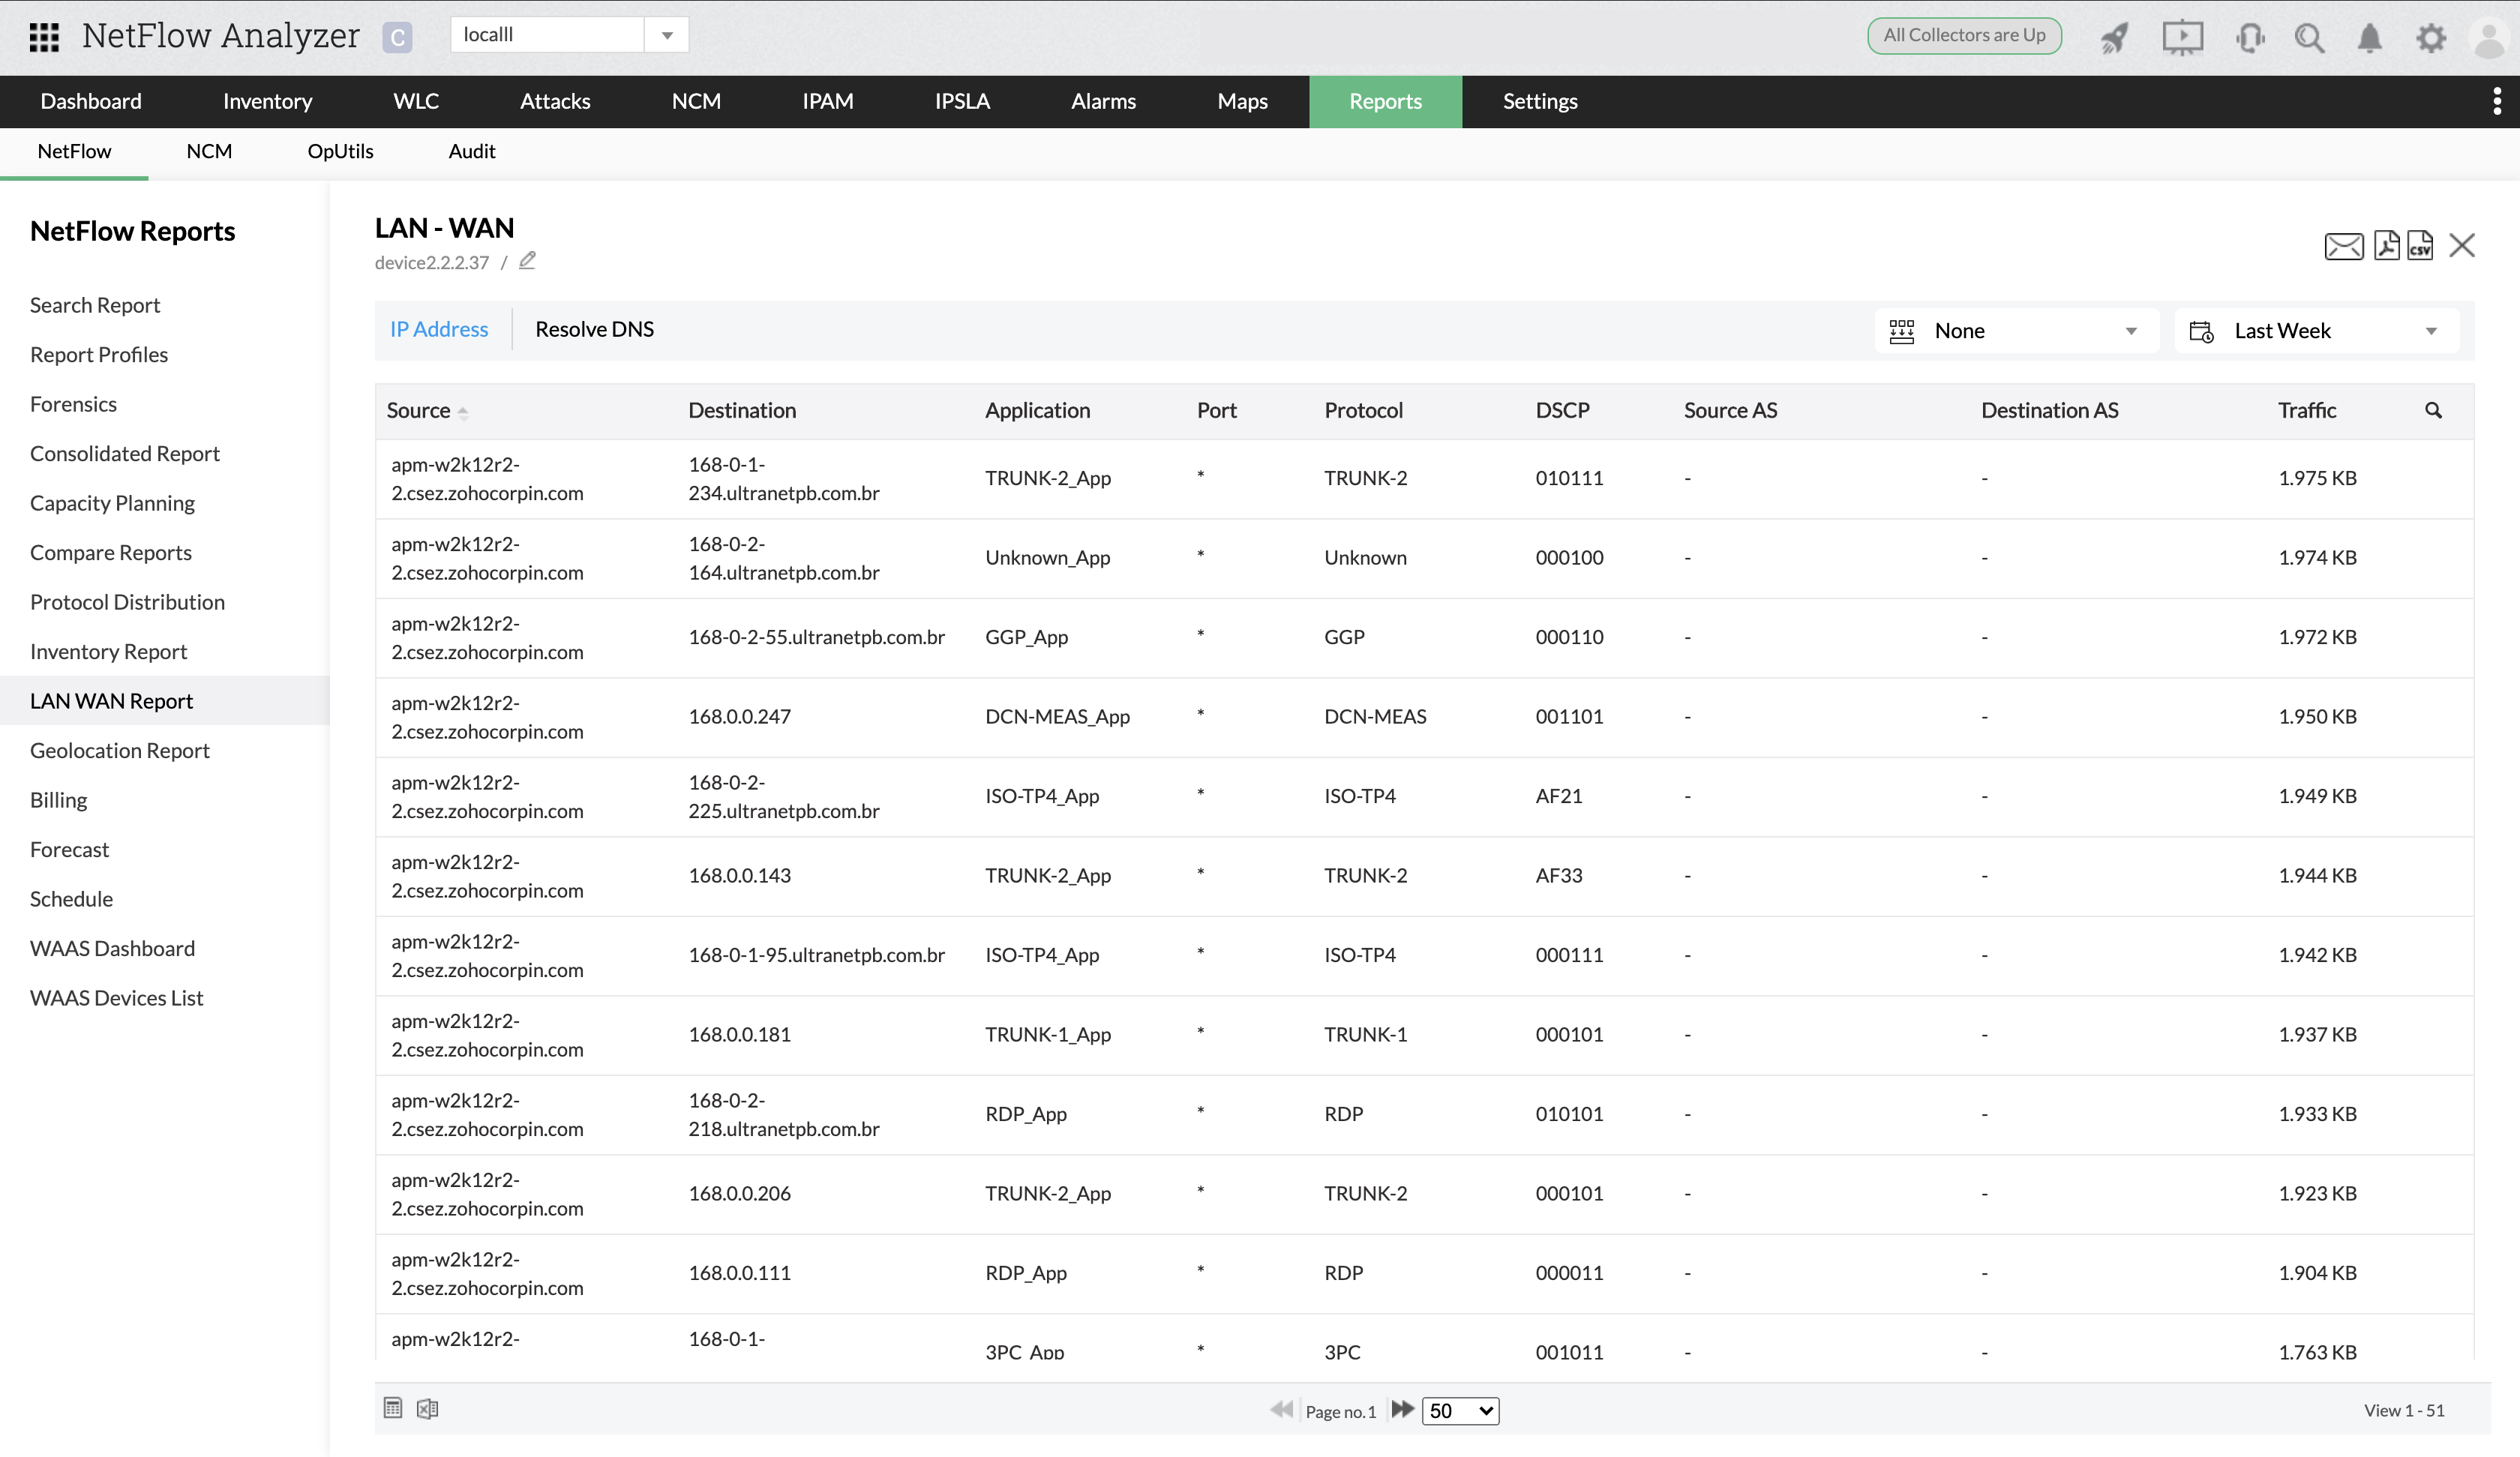The width and height of the screenshot is (2520, 1457).
Task: Click the email report envelope icon
Action: click(2343, 246)
